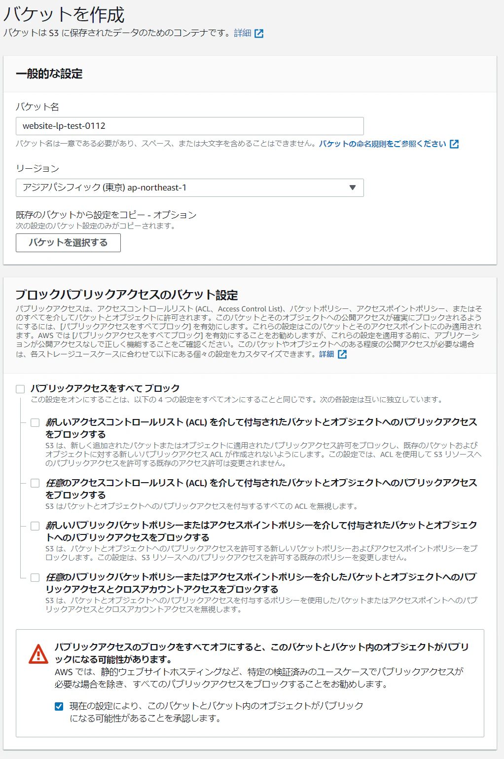Click the external link icon after the naming rules link
The width and height of the screenshot is (504, 759).
tap(454, 144)
